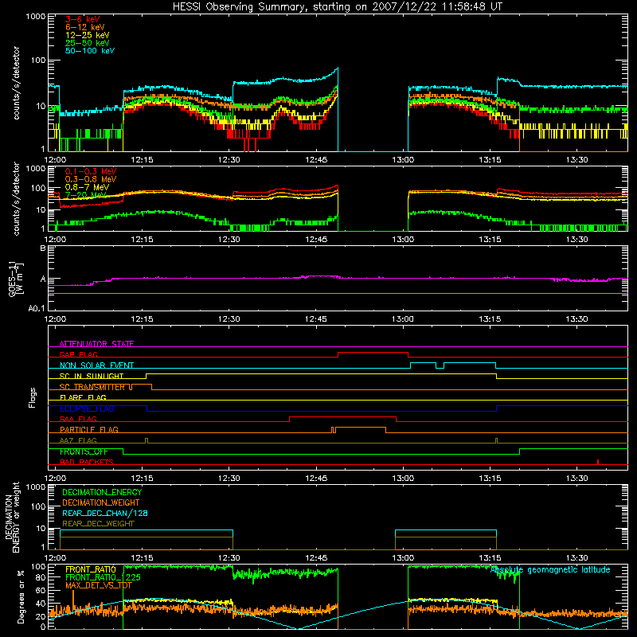Click the AAZ_FLAG label
This screenshot has width=637, height=637.
[x=78, y=441]
